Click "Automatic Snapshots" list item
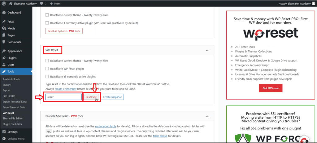The width and height of the screenshot is (317, 143). point(248,56)
